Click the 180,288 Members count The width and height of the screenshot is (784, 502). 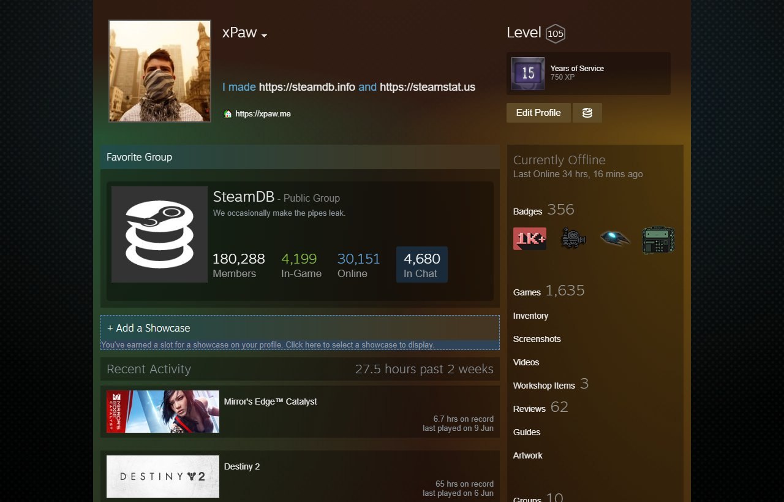(x=239, y=265)
